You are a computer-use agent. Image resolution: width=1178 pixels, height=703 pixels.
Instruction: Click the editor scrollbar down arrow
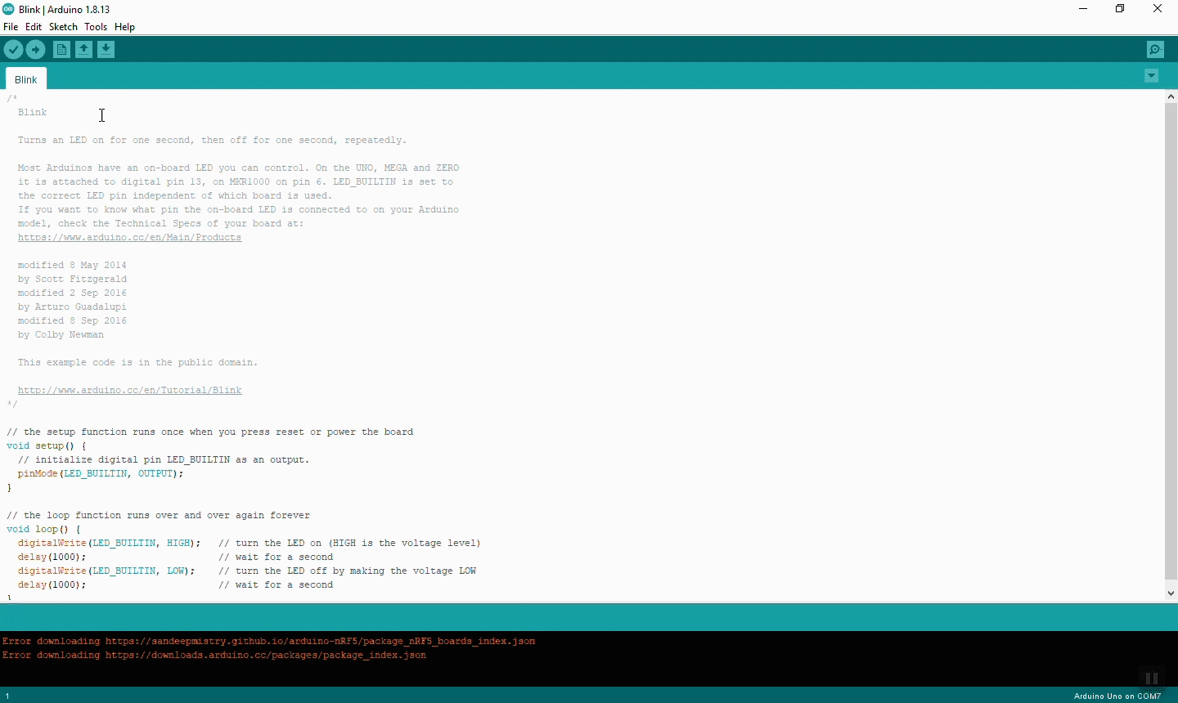(x=1171, y=593)
